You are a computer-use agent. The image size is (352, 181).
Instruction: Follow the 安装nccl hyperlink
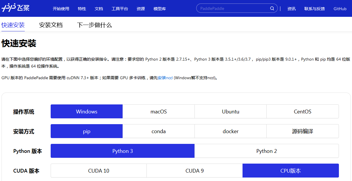click(x=165, y=78)
